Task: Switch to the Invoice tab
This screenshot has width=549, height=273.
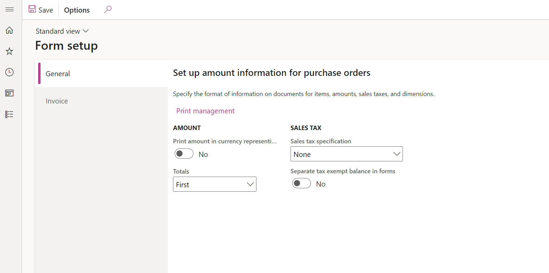Action: [57, 101]
